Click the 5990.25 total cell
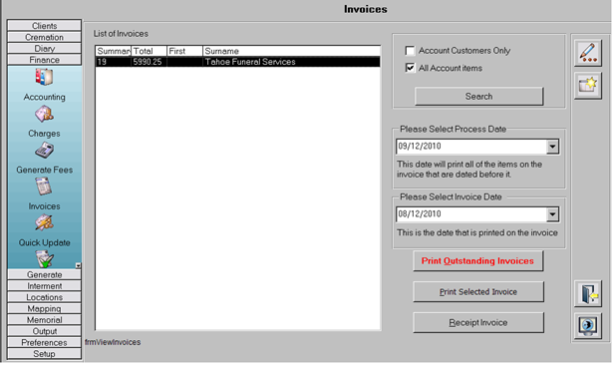The image size is (614, 365). pyautogui.click(x=149, y=62)
